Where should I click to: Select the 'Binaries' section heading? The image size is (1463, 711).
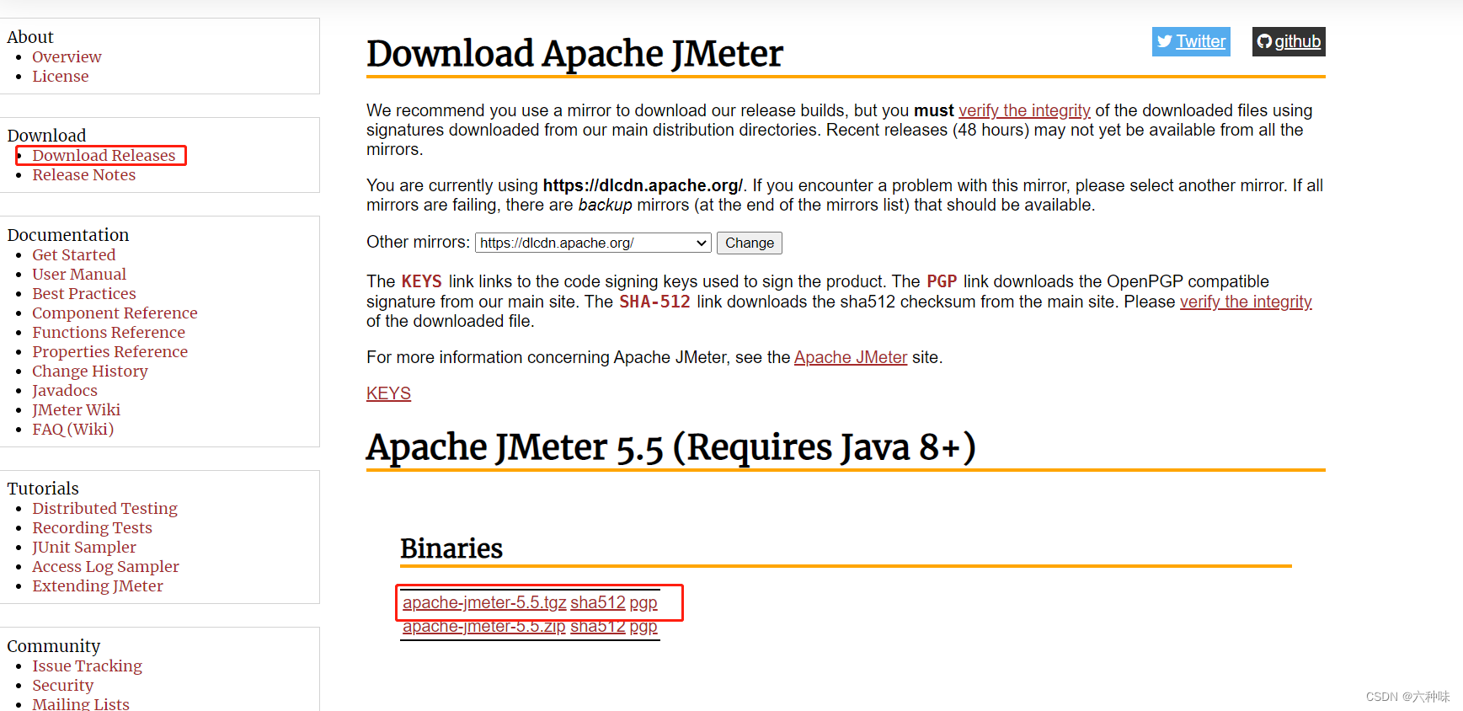[x=451, y=548]
